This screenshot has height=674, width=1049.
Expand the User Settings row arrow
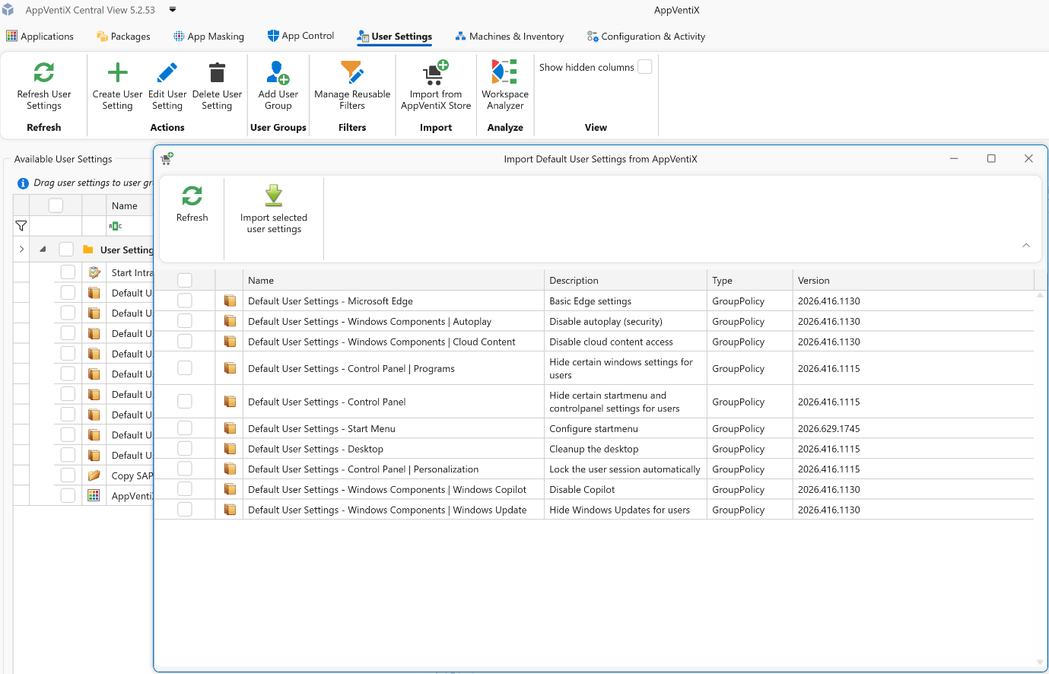point(21,250)
